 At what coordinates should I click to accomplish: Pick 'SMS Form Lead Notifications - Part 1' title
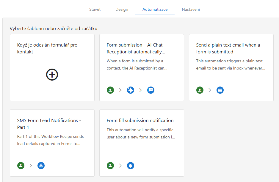coord(49,124)
